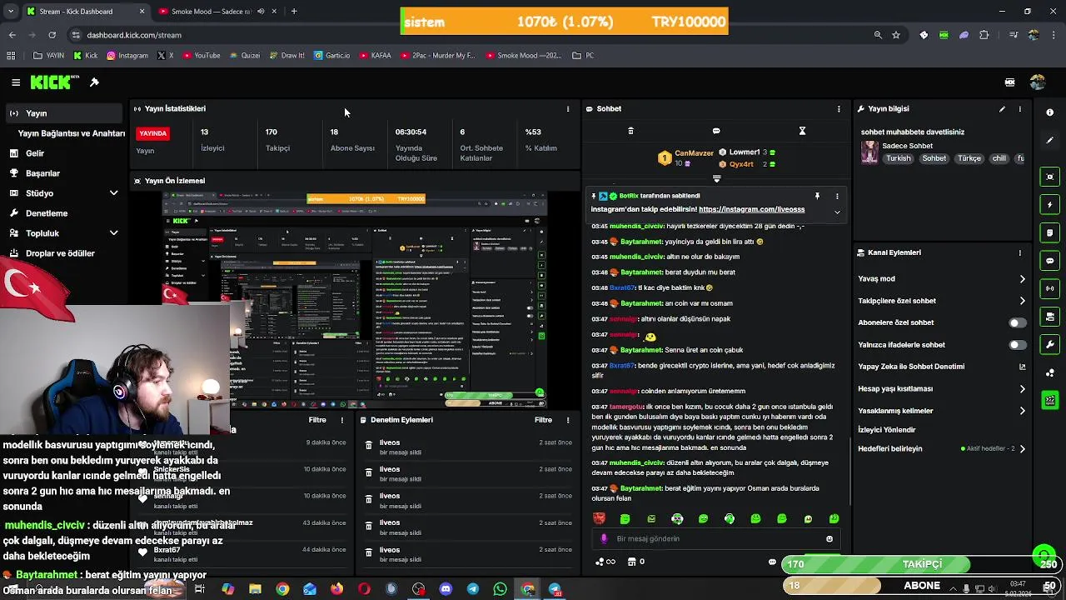Click the purple microphone icon in message box
The width and height of the screenshot is (1066, 600).
click(x=604, y=539)
